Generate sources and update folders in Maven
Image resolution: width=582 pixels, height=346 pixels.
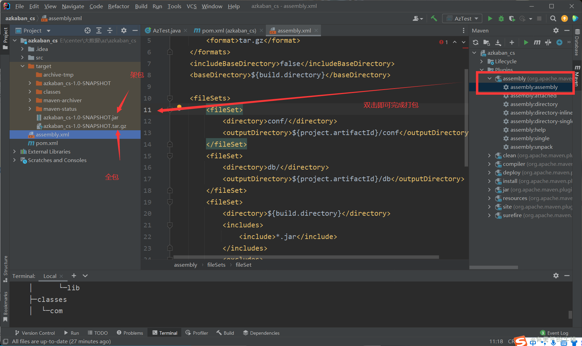pos(487,42)
